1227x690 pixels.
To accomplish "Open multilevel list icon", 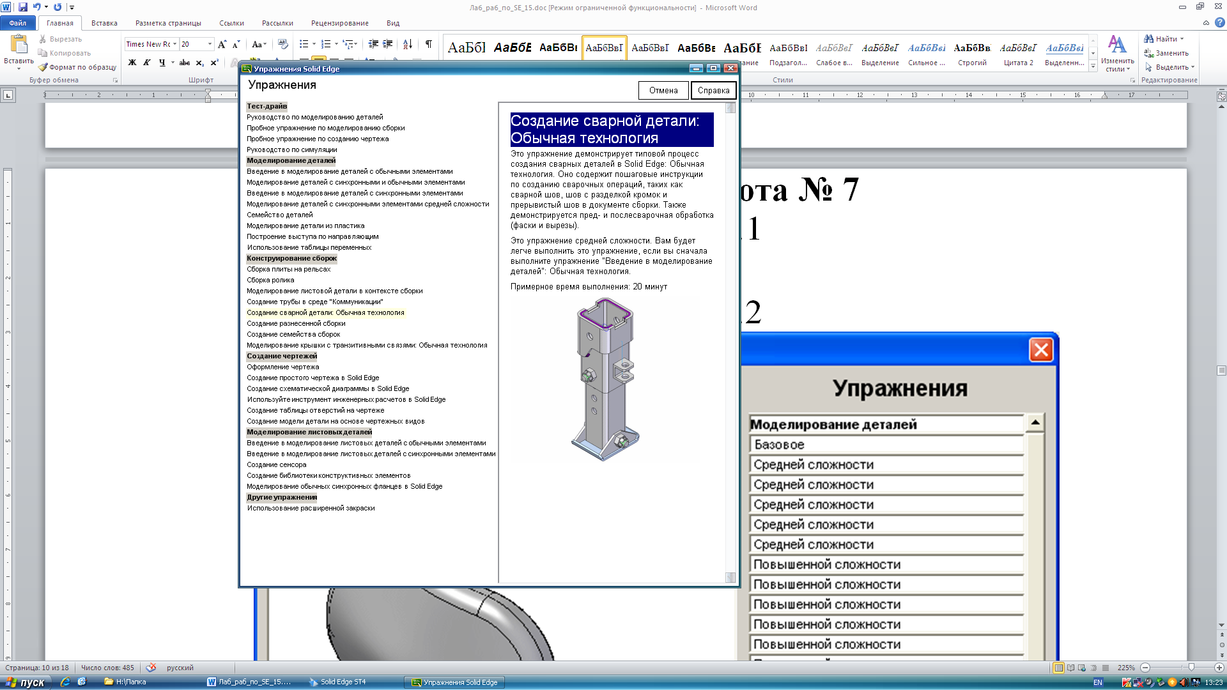I will point(349,44).
